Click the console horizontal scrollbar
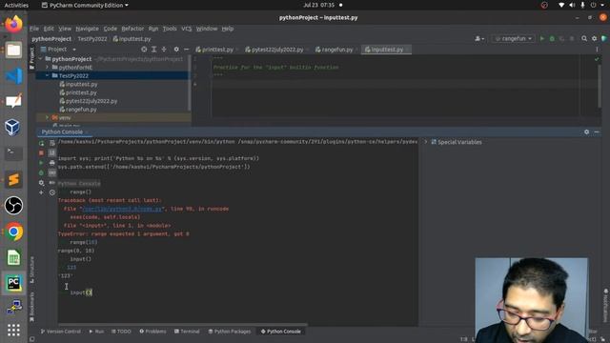 [183, 324]
